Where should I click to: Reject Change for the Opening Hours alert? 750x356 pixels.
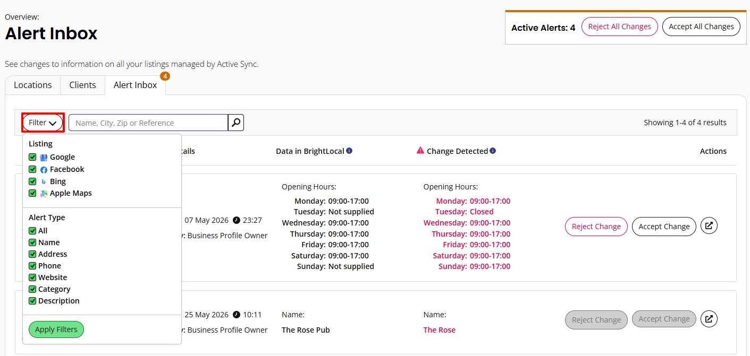tap(596, 227)
